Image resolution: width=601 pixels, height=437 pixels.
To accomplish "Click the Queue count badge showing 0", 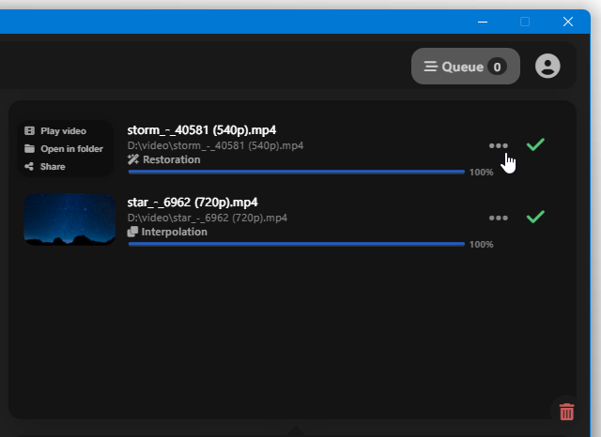I will click(x=497, y=67).
